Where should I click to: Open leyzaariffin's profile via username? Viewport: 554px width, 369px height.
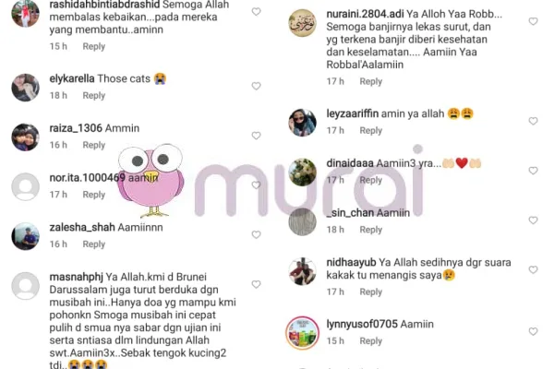[x=353, y=113]
